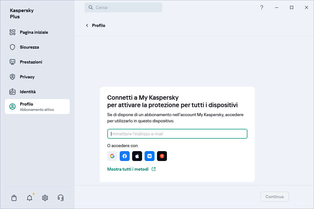The image size is (314, 209).
Task: Select Profilo Abbonamento attivo item
Action: pos(37,107)
